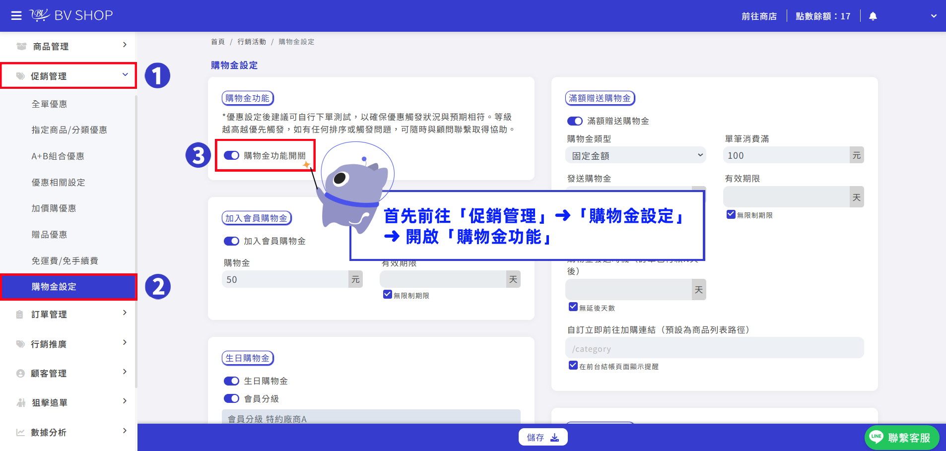Click the 聯繫客服 button
This screenshot has width=946, height=451.
pos(902,437)
